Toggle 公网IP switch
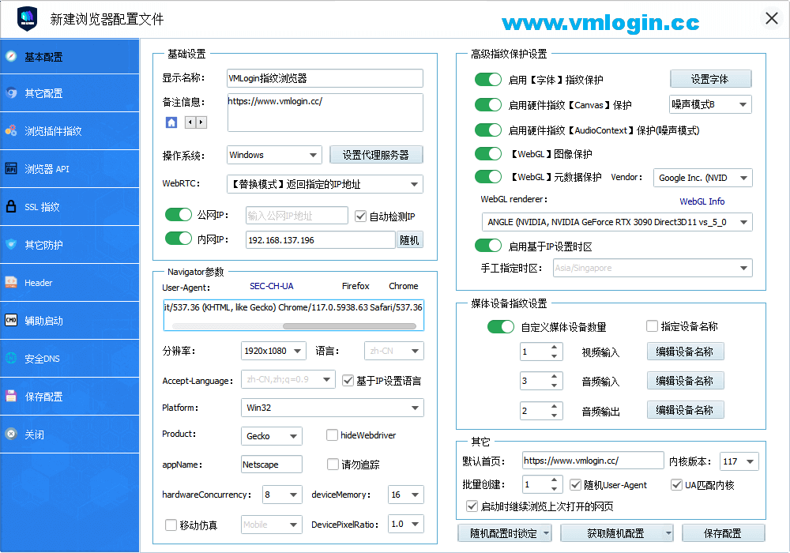Image resolution: width=790 pixels, height=553 pixels. [179, 215]
